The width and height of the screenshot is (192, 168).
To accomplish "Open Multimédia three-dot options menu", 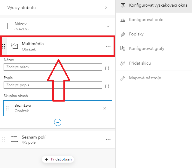I will pos(108,46).
